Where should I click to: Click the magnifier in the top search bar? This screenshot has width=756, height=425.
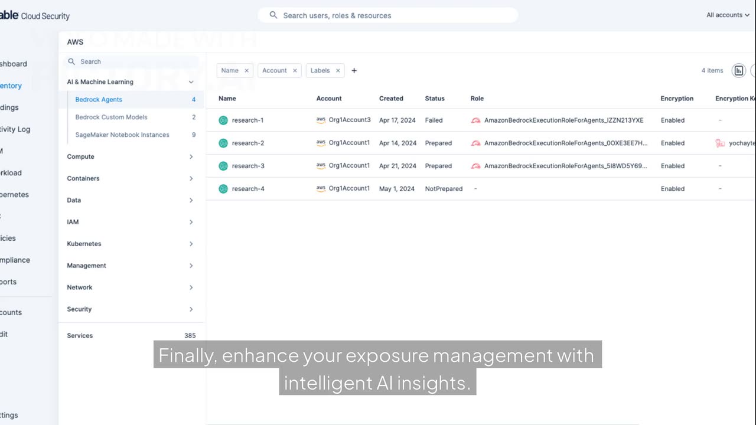point(273,15)
